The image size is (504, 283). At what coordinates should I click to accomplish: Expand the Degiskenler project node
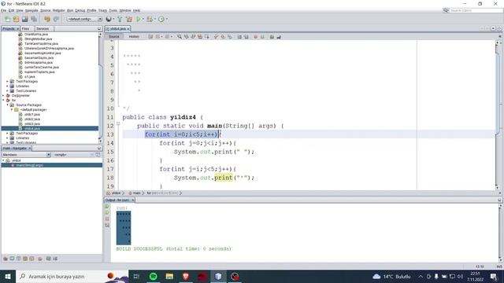(3, 96)
